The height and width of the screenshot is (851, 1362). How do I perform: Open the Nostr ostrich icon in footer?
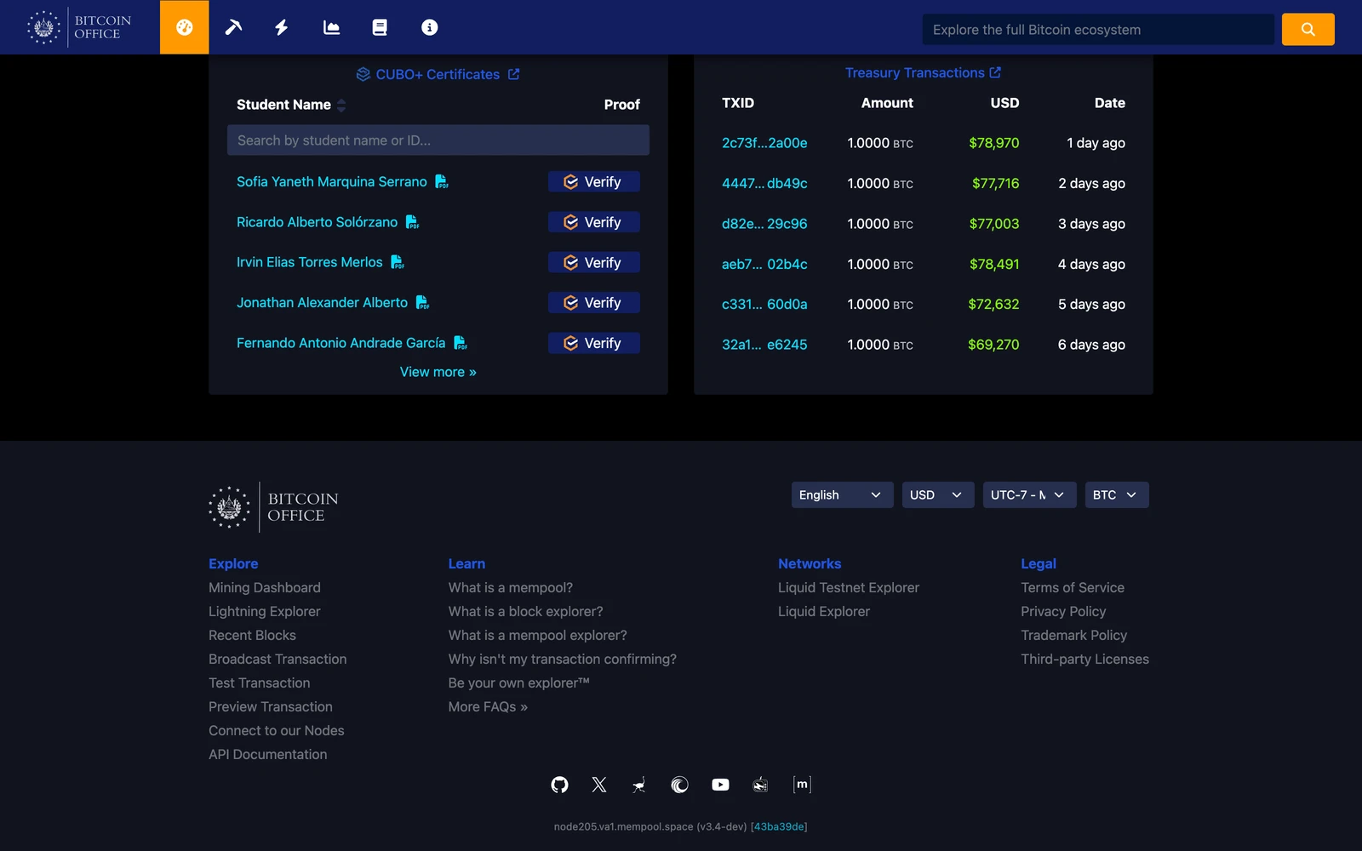[639, 785]
